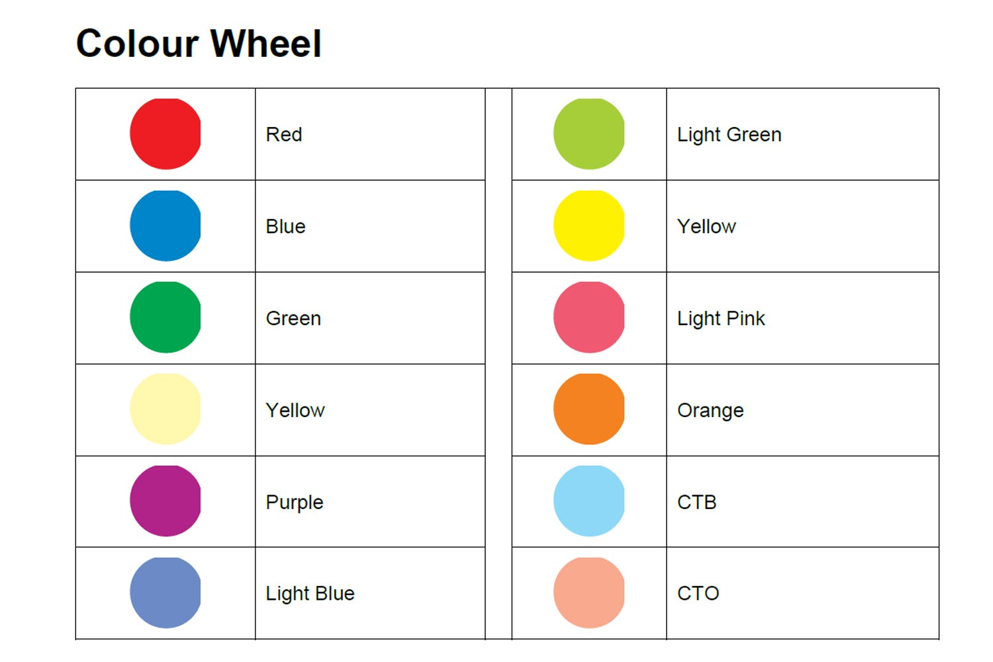Click the CTB text label
993x662 pixels.
[696, 502]
